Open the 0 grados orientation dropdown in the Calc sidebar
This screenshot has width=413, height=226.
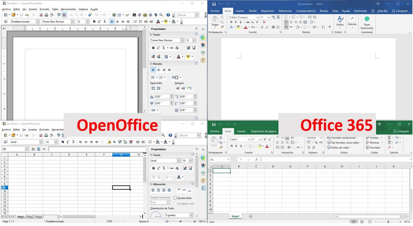coord(191,215)
